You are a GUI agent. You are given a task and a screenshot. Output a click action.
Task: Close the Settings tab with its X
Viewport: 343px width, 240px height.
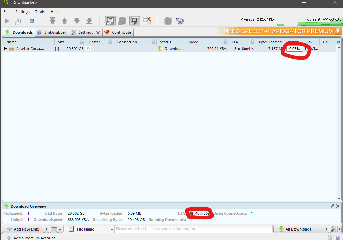[x=98, y=32]
